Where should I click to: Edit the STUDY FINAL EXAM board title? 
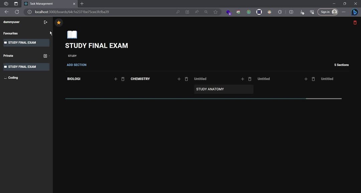click(x=96, y=46)
